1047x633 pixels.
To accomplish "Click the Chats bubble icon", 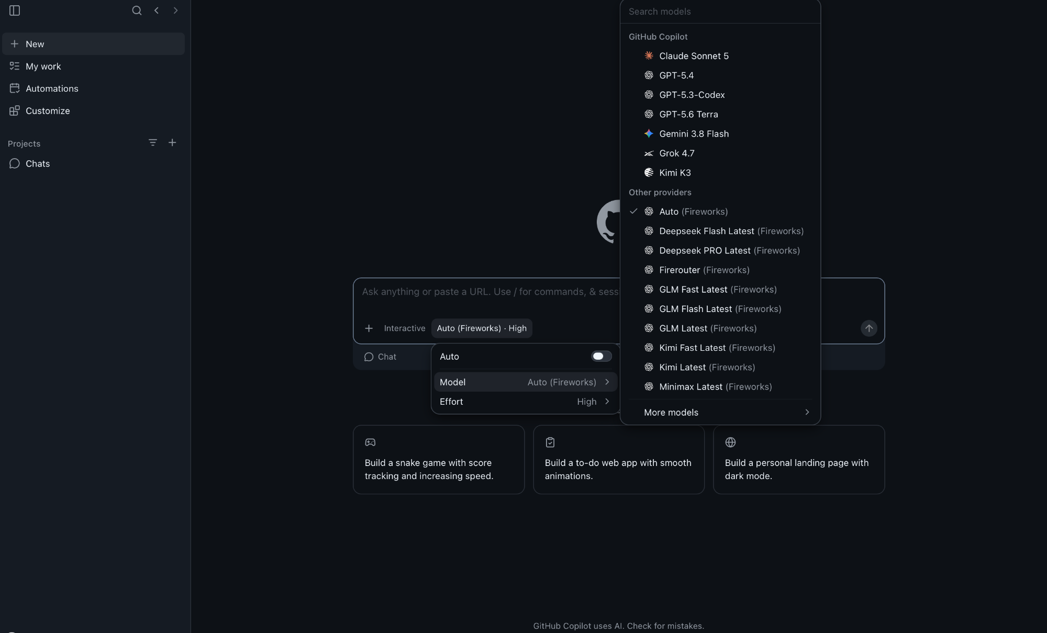I will click(x=15, y=163).
